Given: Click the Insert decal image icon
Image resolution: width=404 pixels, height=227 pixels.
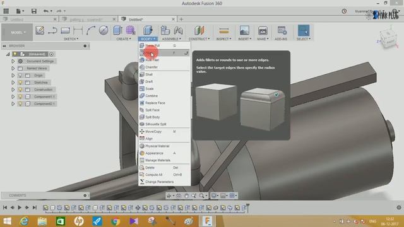Looking at the screenshot, I should [244, 30].
